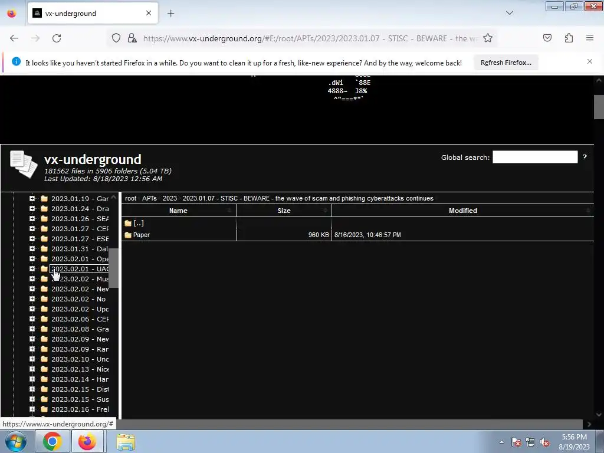Image resolution: width=604 pixels, height=453 pixels.
Task: Sort file list by Name column
Action: coord(178,211)
